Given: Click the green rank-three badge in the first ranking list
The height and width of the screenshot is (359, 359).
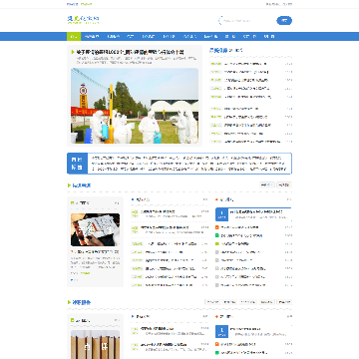Looking at the screenshot, I should [x=217, y=235].
